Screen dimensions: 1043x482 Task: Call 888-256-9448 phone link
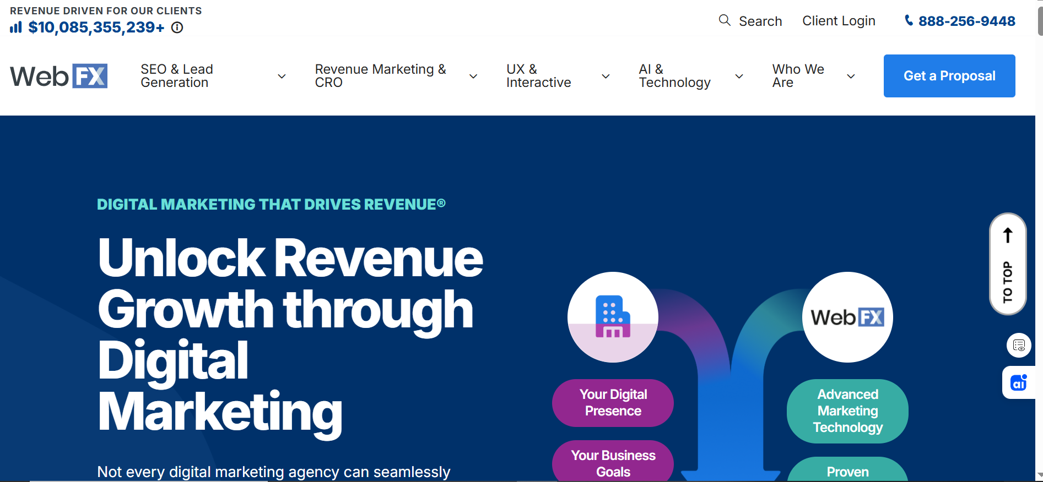[x=967, y=21]
